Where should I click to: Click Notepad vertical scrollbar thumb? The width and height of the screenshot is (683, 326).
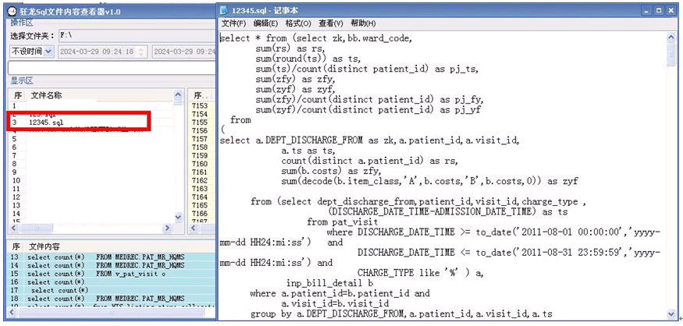(671, 55)
